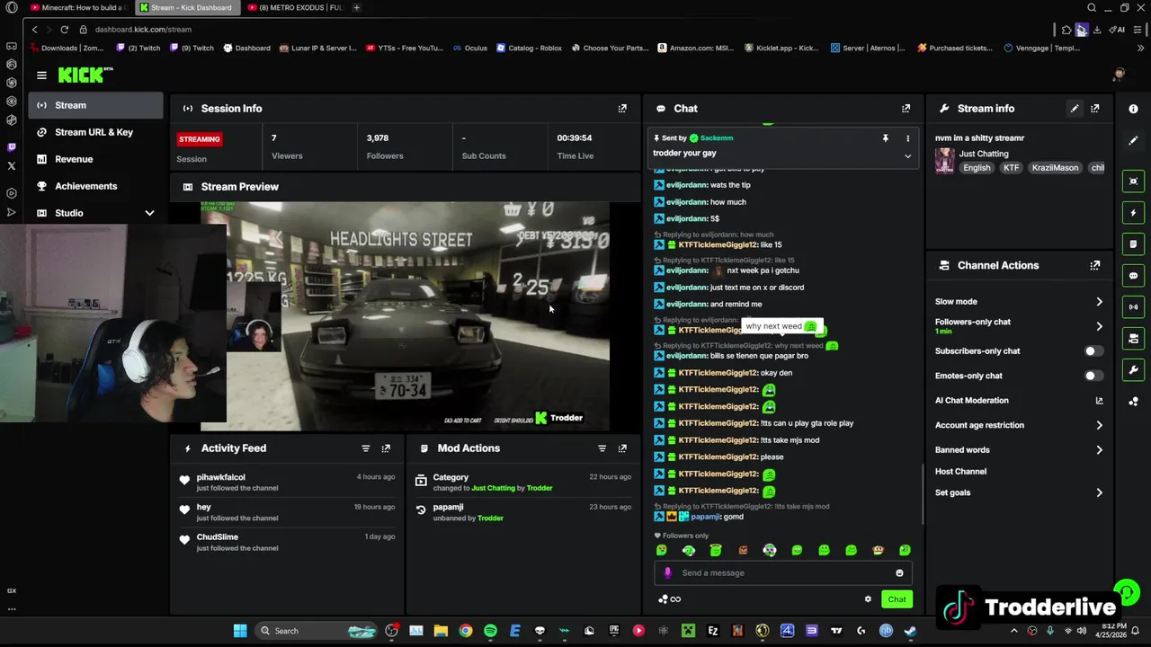The width and height of the screenshot is (1151, 647).
Task: Open the AI Chat Moderation external link icon
Action: pos(1099,401)
